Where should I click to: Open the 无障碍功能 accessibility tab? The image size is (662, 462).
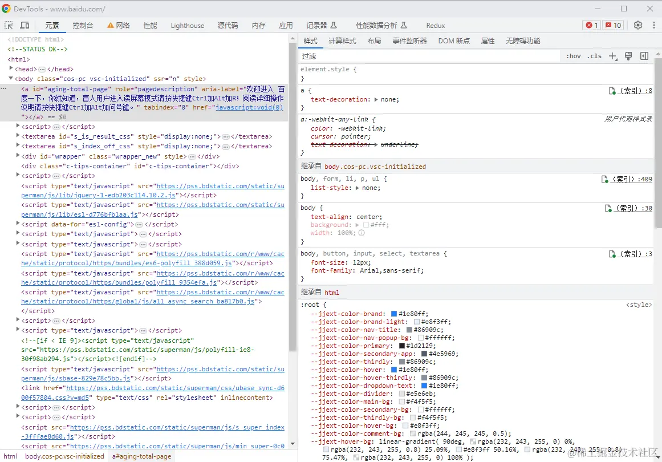523,40
